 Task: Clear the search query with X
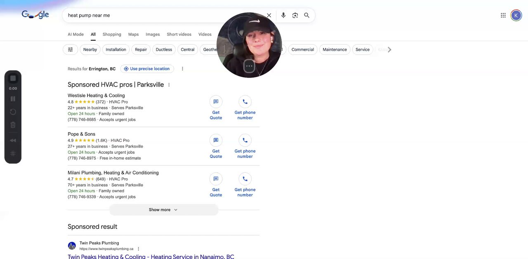(269, 15)
